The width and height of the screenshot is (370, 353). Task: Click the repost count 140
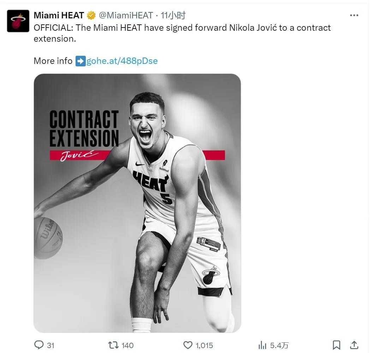click(x=127, y=345)
